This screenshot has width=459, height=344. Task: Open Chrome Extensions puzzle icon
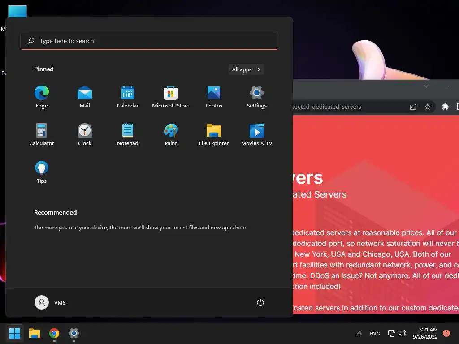click(x=445, y=107)
